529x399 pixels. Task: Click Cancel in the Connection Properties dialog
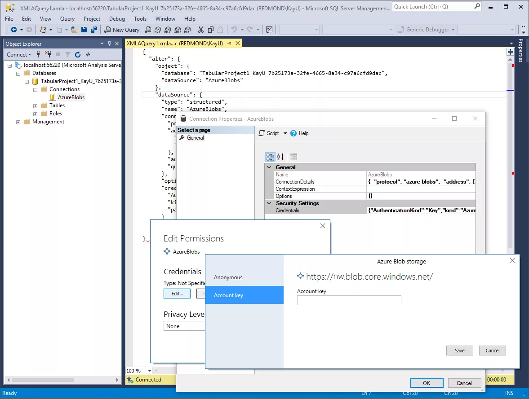pyautogui.click(x=464, y=383)
